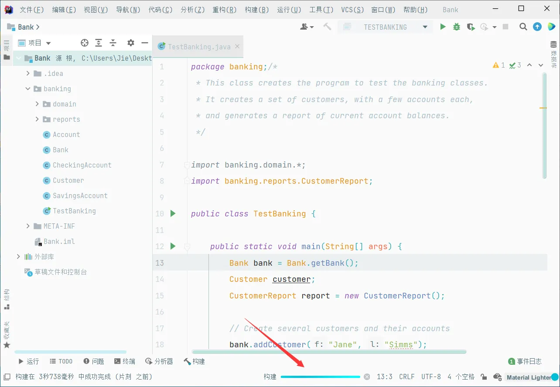This screenshot has width=560, height=387.
Task: Collapse the Bank root module node
Action: [18, 58]
